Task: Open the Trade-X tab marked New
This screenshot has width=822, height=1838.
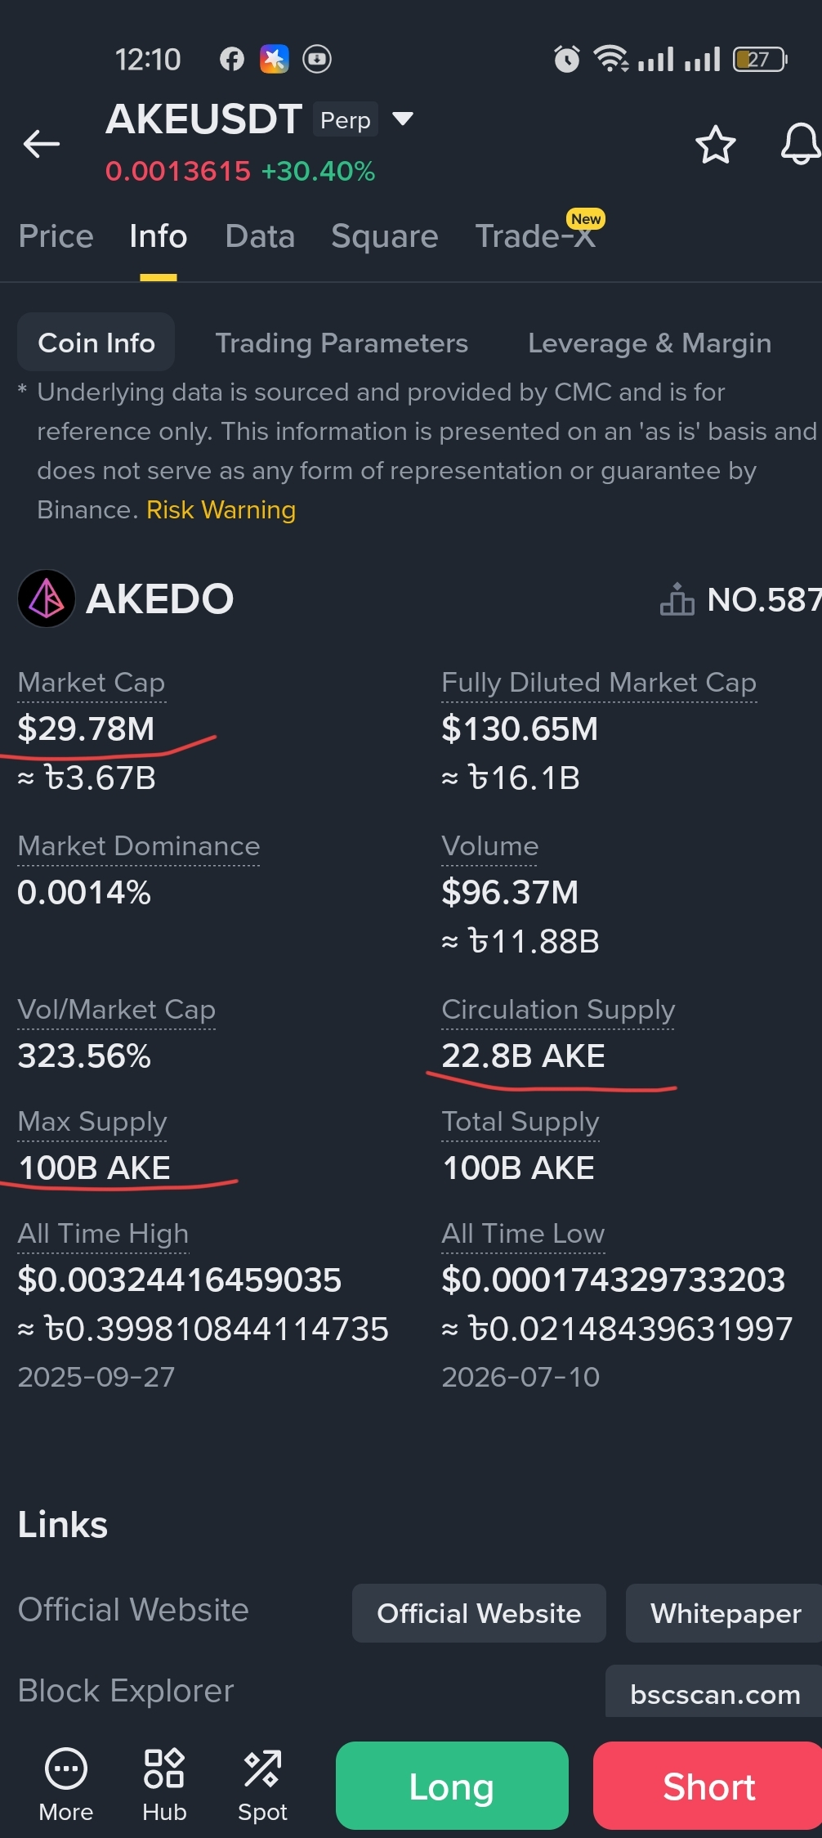Action: [536, 235]
